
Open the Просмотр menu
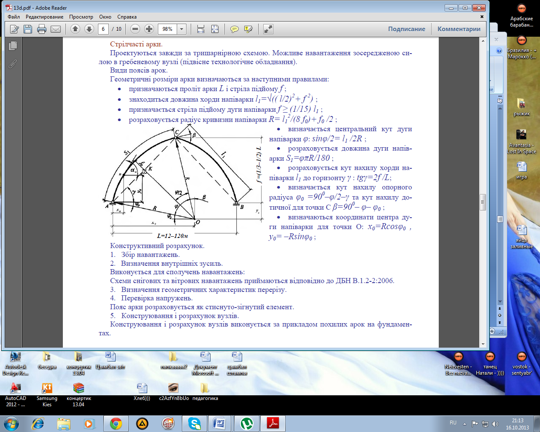click(81, 17)
